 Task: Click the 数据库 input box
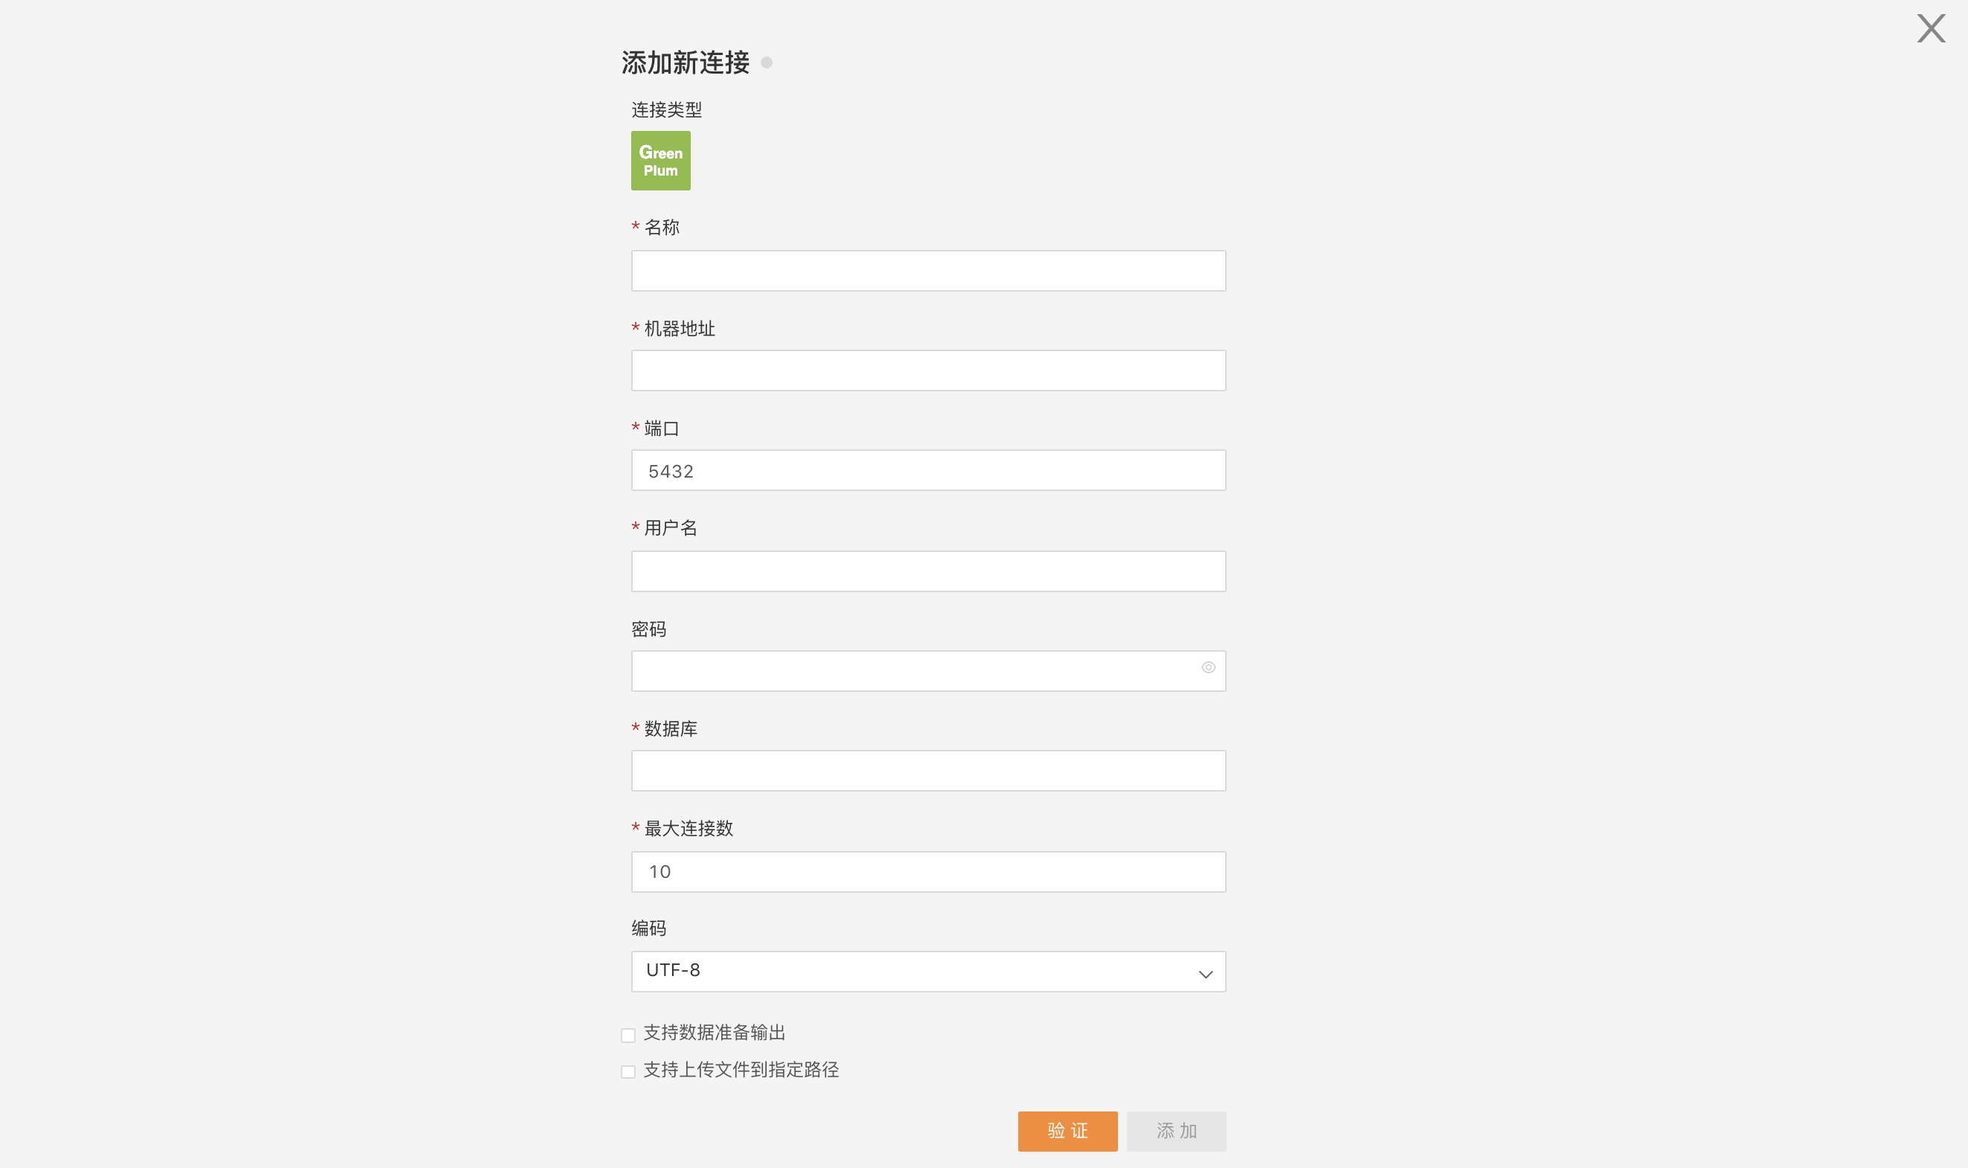928,771
